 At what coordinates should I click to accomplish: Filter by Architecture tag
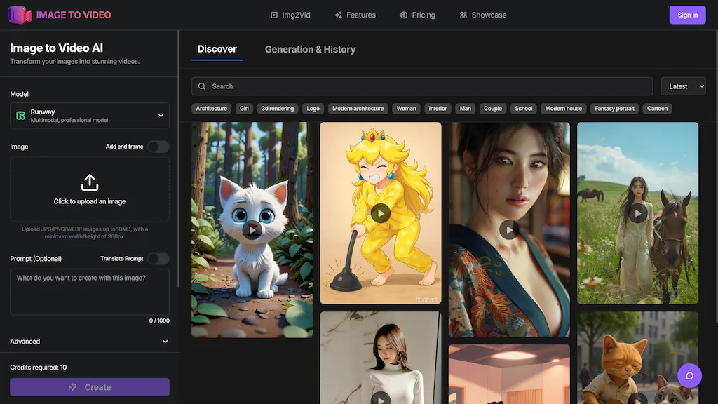click(x=212, y=109)
